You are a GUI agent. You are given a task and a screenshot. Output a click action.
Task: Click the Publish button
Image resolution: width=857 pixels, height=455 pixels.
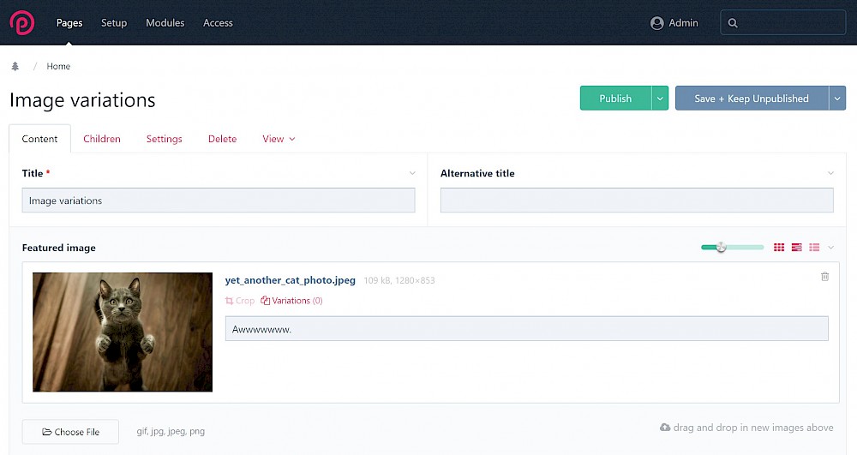tap(615, 99)
